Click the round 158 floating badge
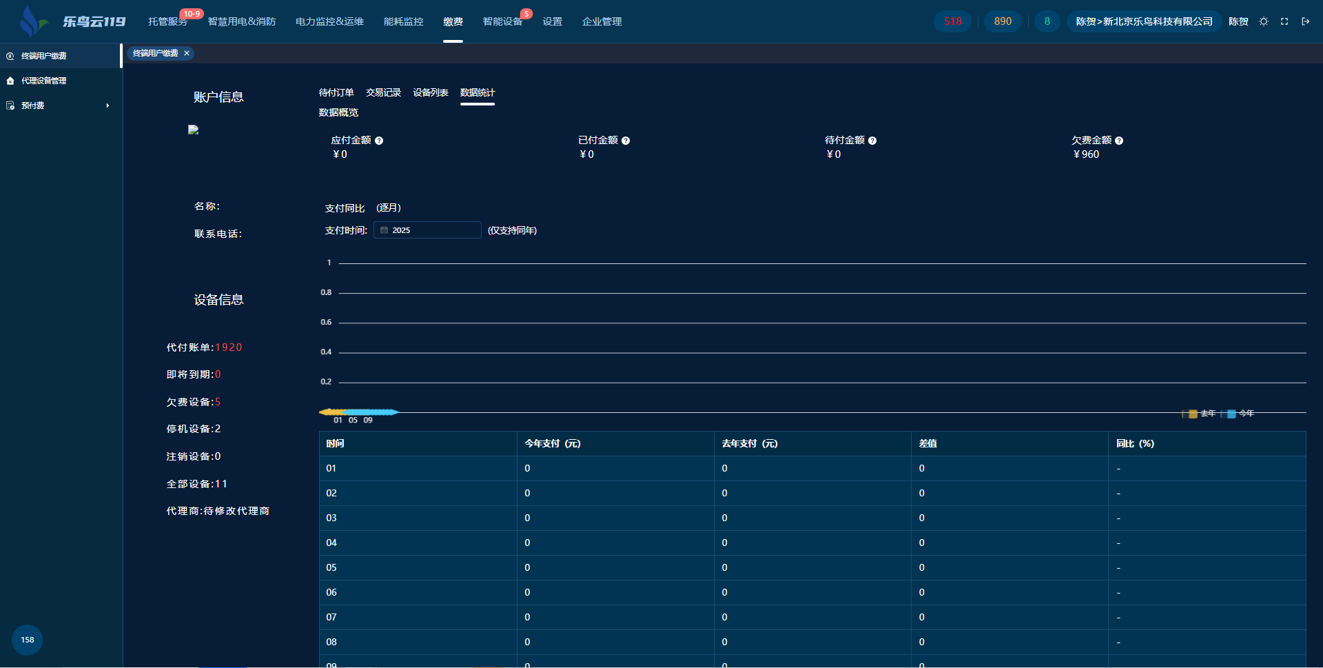The image size is (1323, 668). pos(28,640)
